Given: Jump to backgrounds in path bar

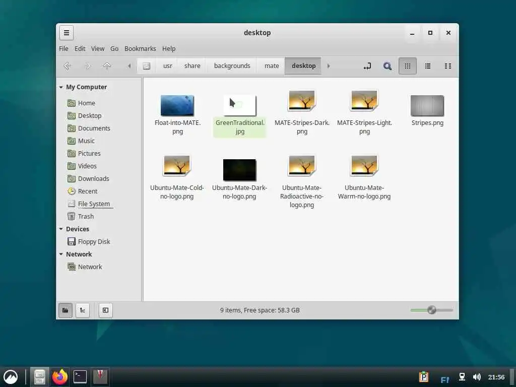Looking at the screenshot, I should (232, 66).
